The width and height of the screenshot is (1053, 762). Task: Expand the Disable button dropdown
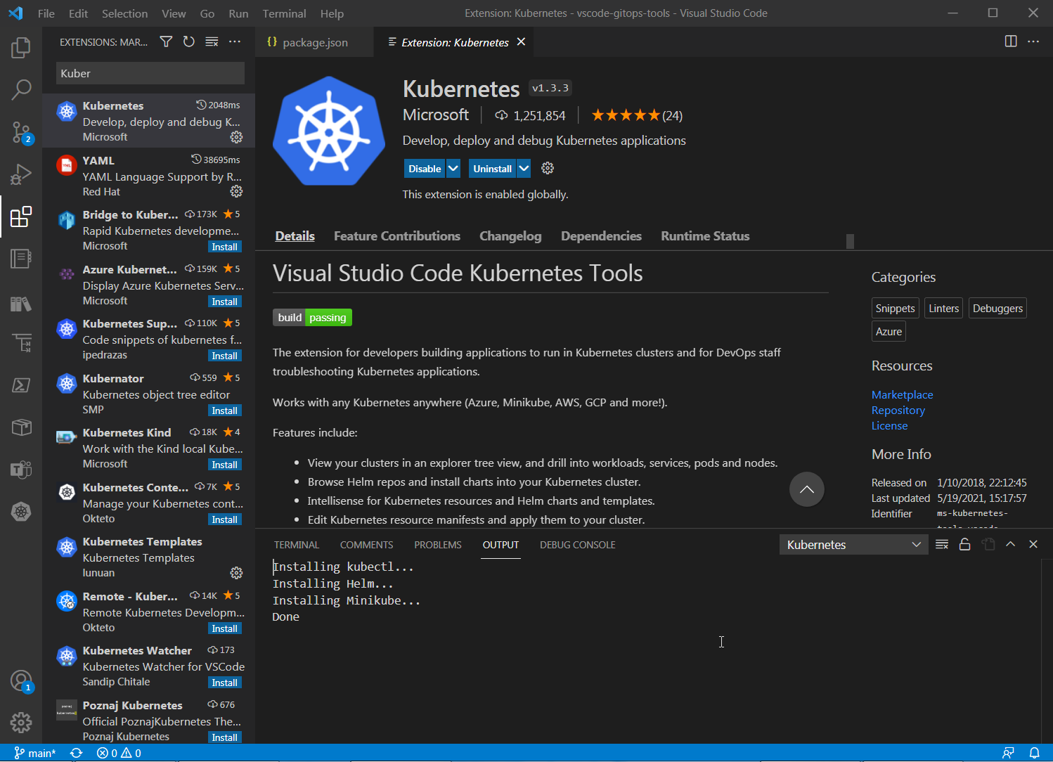point(453,168)
